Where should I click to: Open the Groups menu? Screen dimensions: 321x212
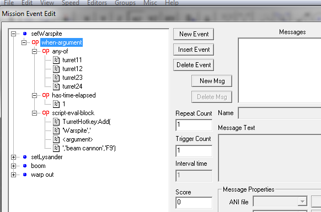click(x=125, y=3)
